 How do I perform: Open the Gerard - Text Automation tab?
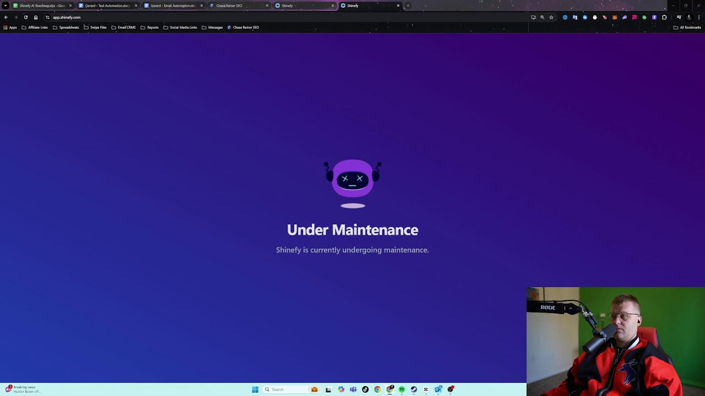[107, 5]
